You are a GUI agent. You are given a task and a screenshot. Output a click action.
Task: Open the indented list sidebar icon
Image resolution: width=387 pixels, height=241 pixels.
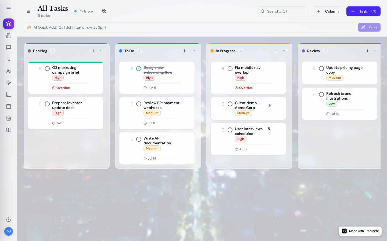9,59
